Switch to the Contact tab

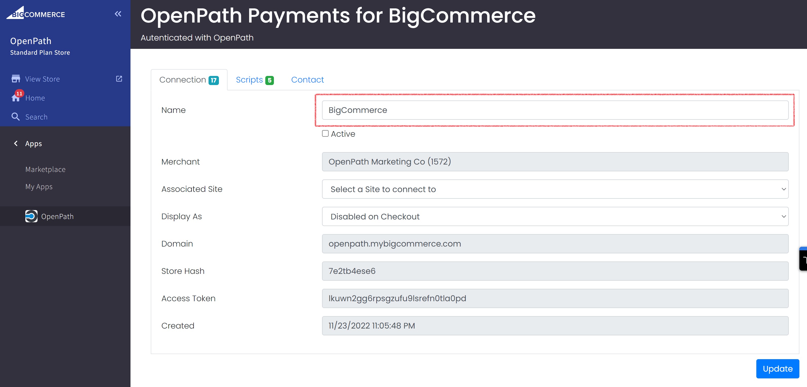[307, 80]
